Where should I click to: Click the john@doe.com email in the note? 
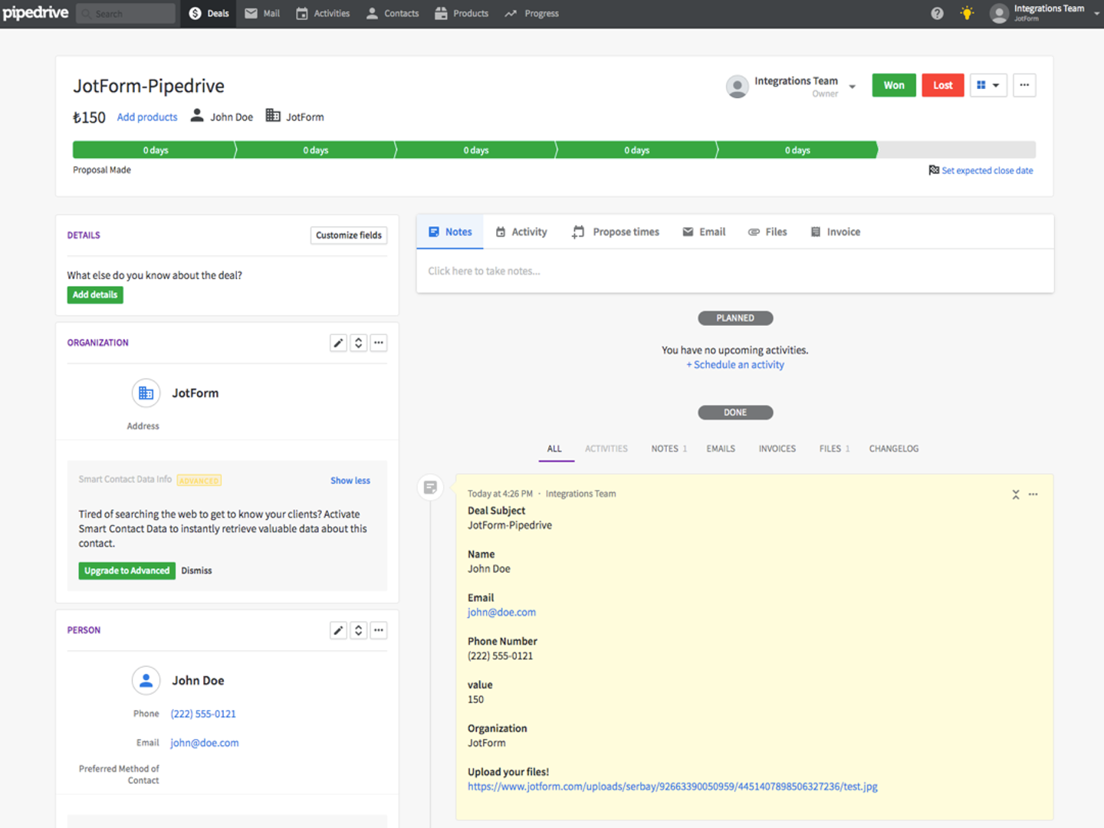502,613
